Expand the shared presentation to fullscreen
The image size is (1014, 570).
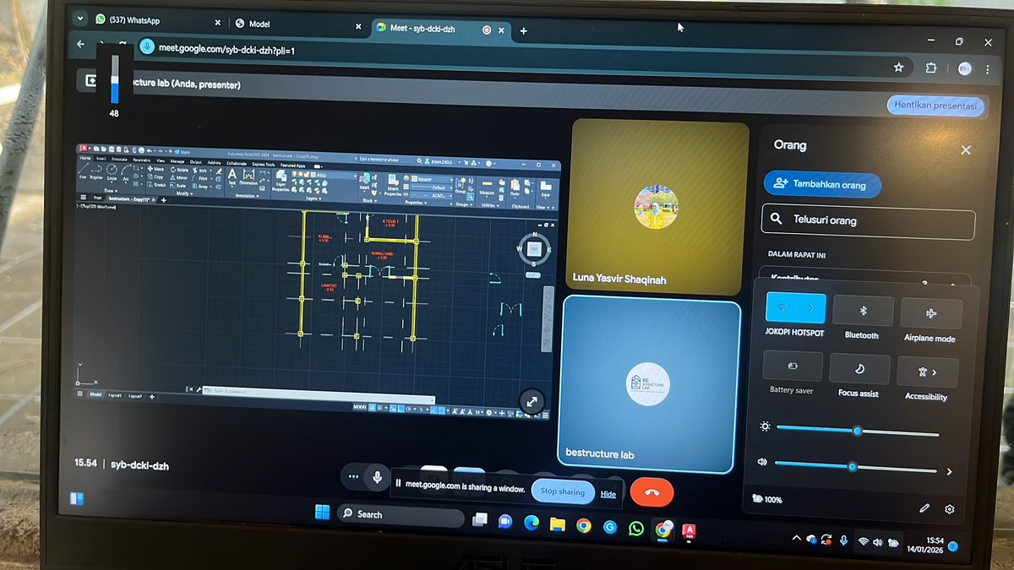[x=532, y=401]
